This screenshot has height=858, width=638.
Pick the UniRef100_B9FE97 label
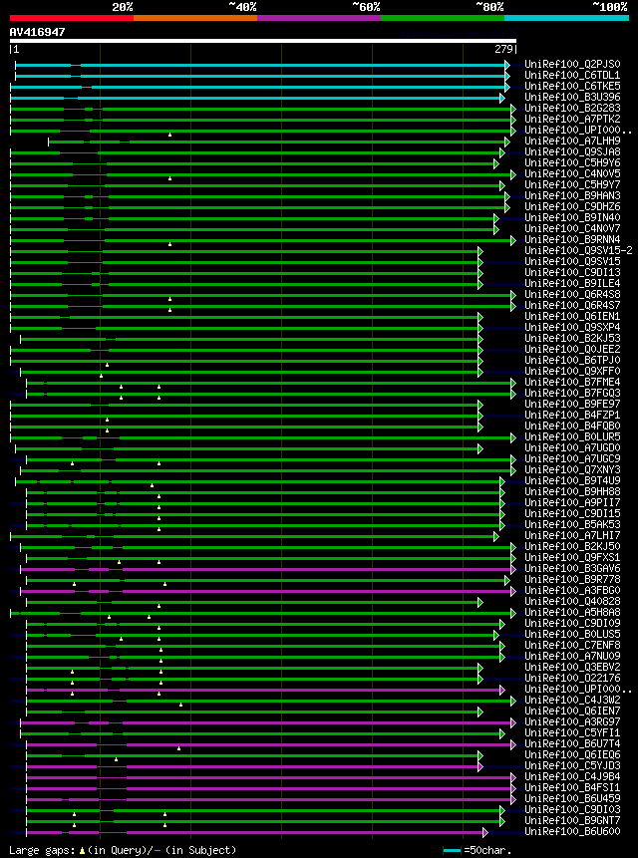[x=572, y=405]
